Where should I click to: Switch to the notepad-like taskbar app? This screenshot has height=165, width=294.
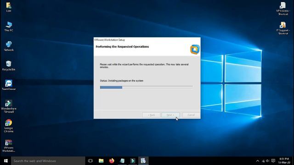122,161
